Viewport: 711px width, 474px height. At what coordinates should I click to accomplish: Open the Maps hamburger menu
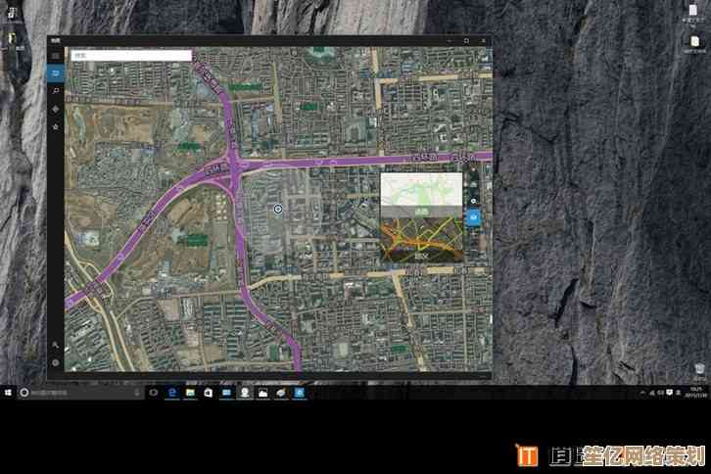coord(56,56)
